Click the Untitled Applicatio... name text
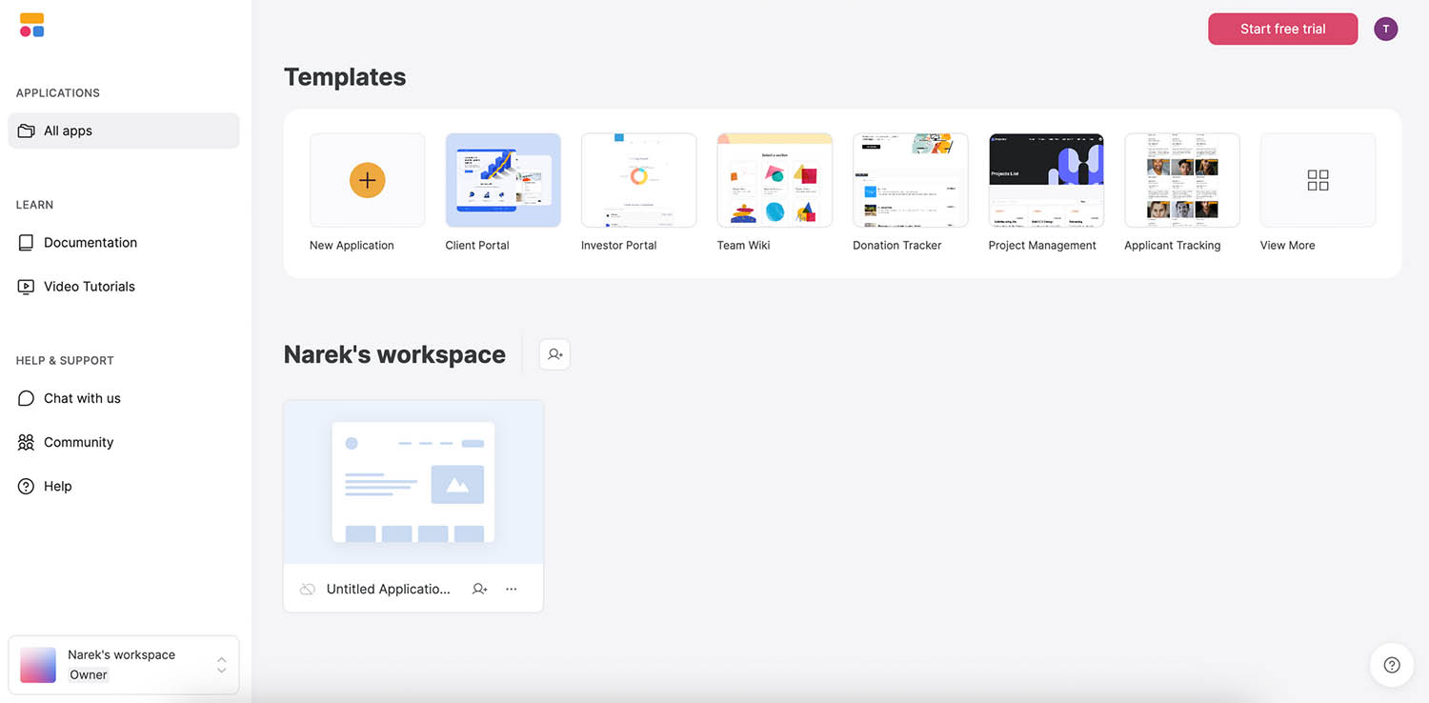1429x703 pixels. [389, 590]
